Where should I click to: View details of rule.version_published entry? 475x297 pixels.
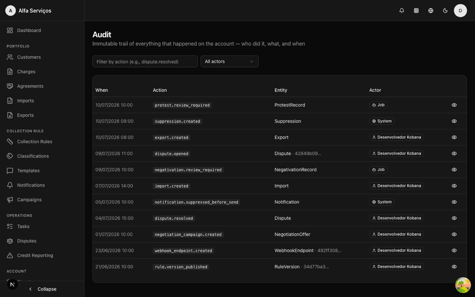[454, 267]
